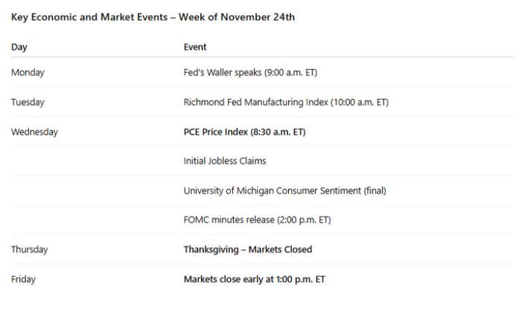Select Markets close early at 1:00 p.m. entry
The height and width of the screenshot is (309, 519).
pyautogui.click(x=254, y=279)
